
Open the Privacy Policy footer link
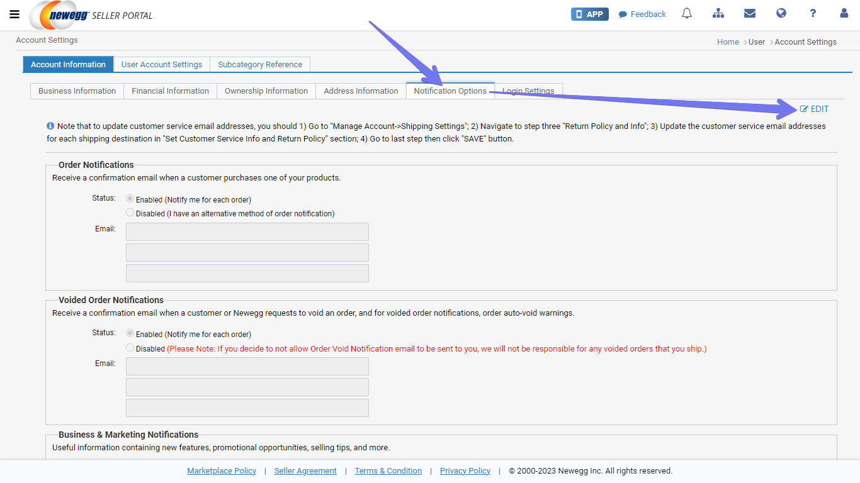[x=465, y=471]
